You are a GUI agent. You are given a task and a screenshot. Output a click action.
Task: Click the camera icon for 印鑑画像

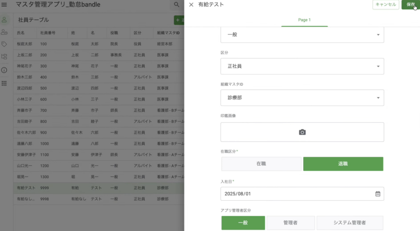tap(302, 132)
